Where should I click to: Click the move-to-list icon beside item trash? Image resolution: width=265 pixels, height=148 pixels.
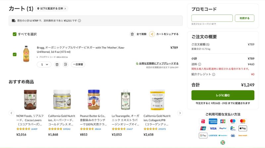66,64
